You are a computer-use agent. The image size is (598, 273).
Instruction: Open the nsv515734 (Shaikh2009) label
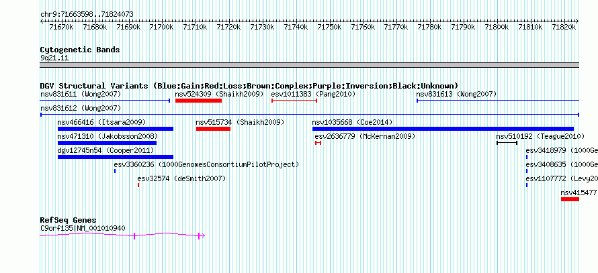pyautogui.click(x=240, y=122)
